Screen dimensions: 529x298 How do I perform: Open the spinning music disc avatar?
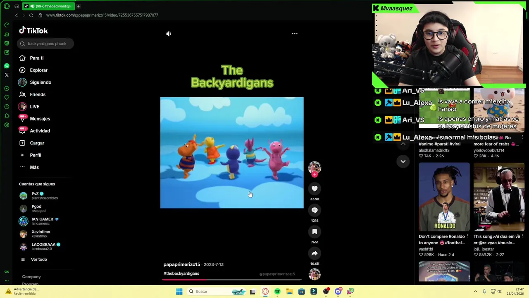(315, 274)
